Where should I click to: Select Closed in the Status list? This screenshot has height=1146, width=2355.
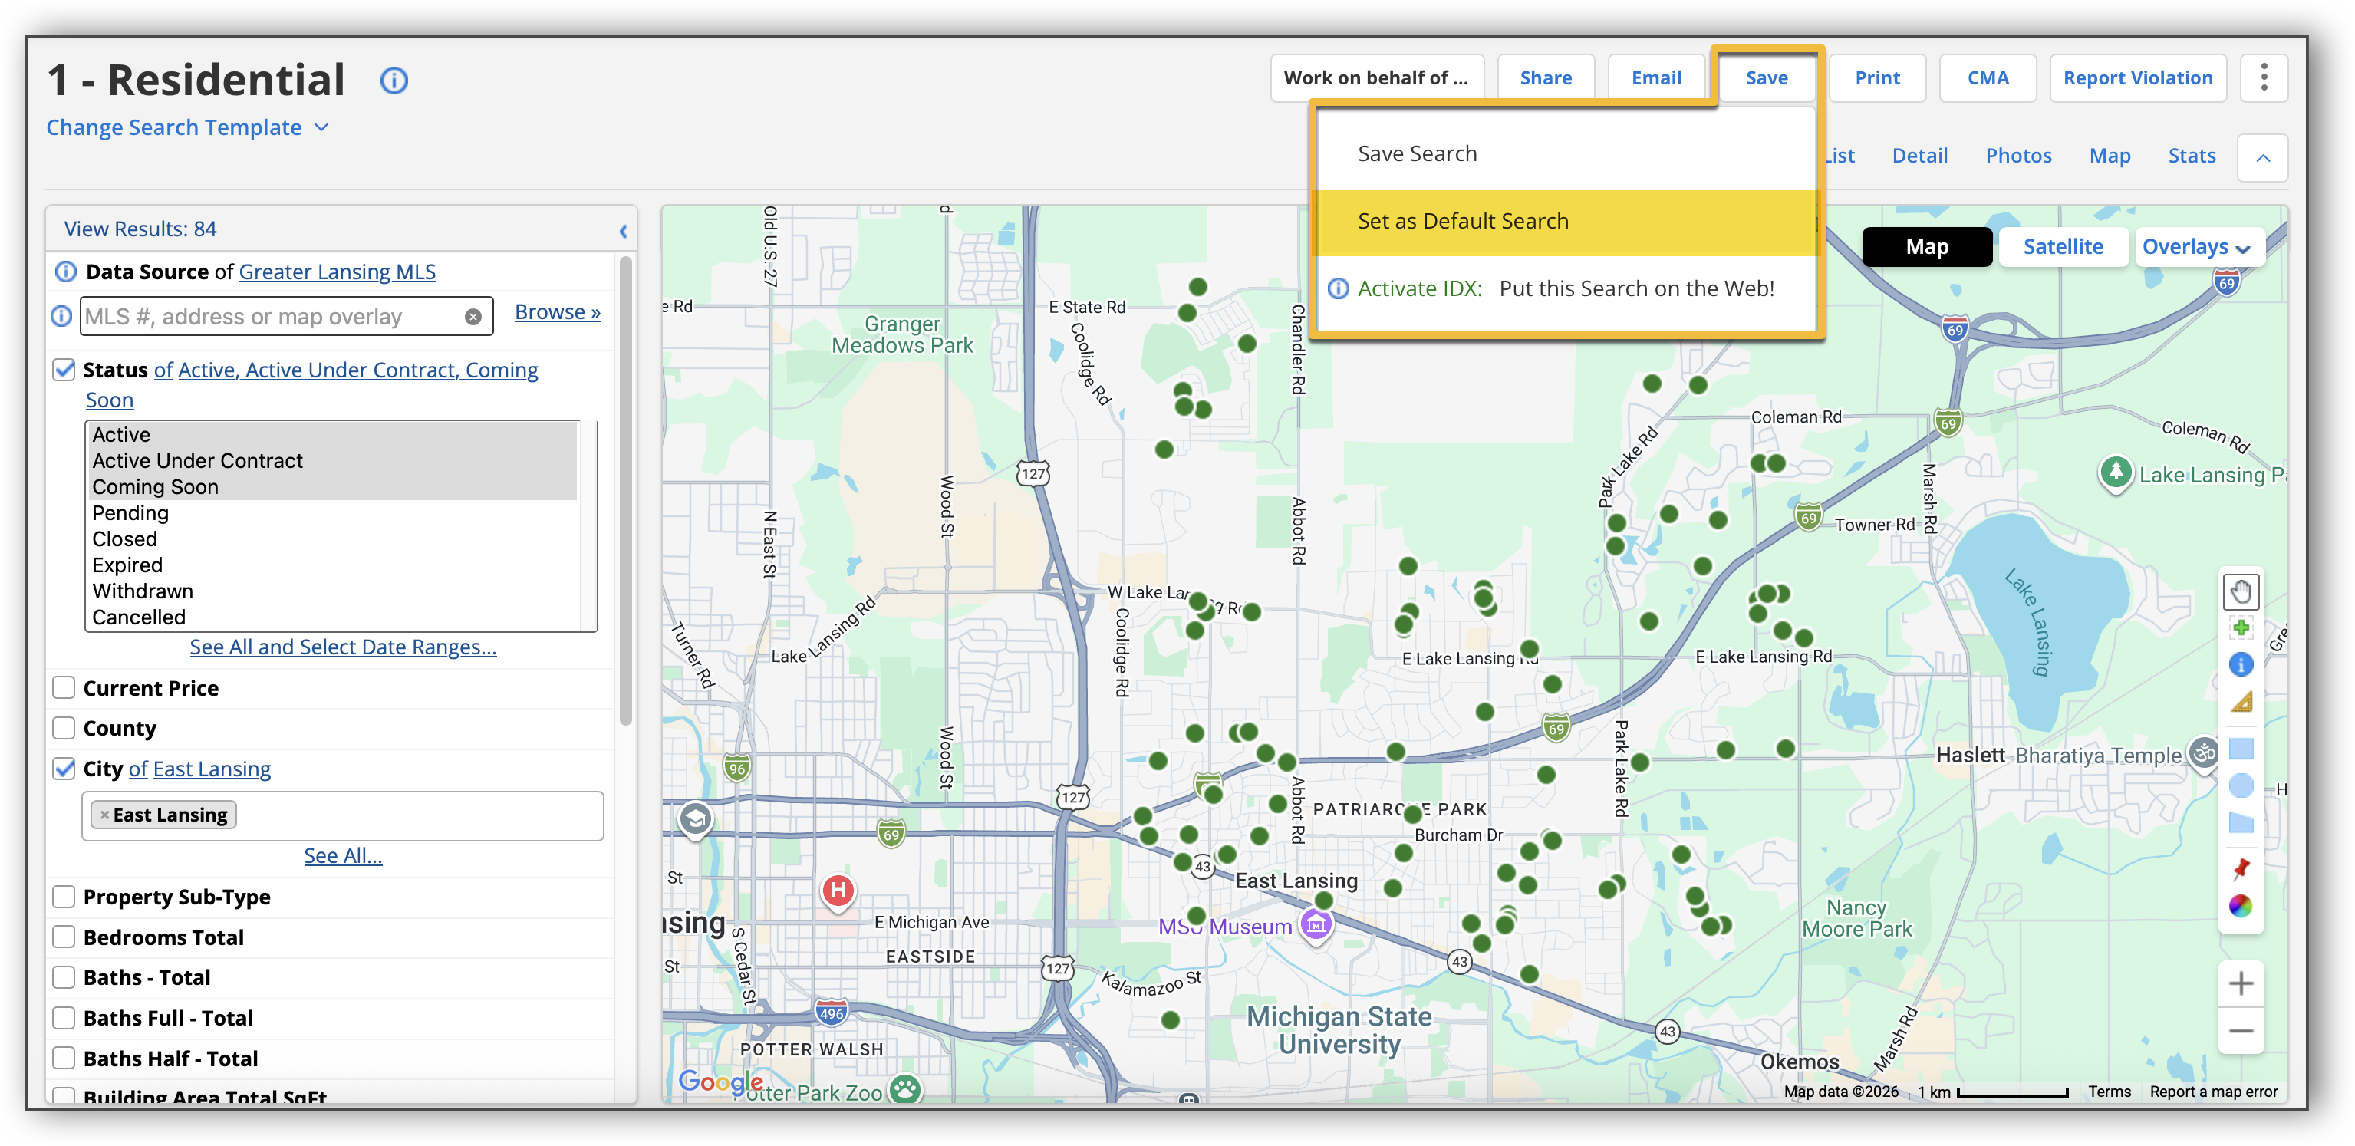pyautogui.click(x=332, y=539)
